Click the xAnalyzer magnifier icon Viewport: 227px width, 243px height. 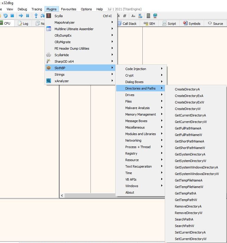pos(49,81)
